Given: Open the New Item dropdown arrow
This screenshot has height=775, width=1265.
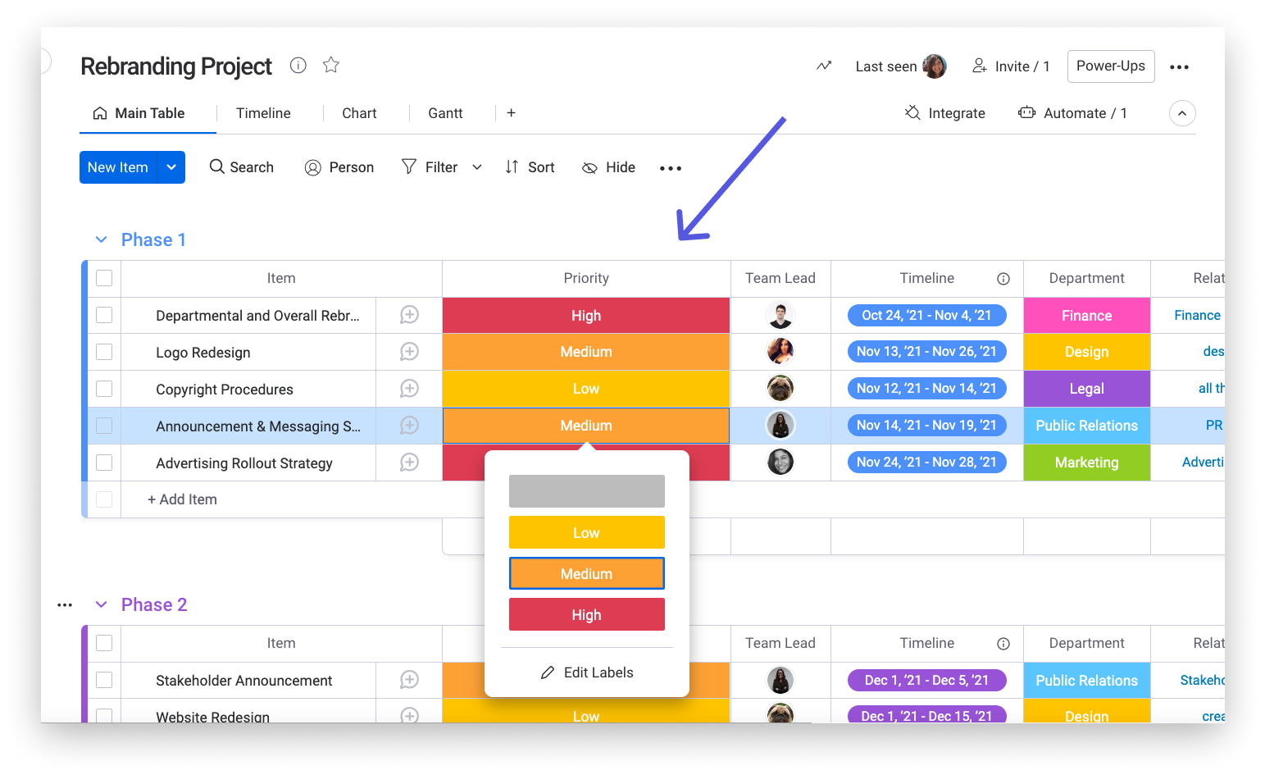Looking at the screenshot, I should point(171,167).
